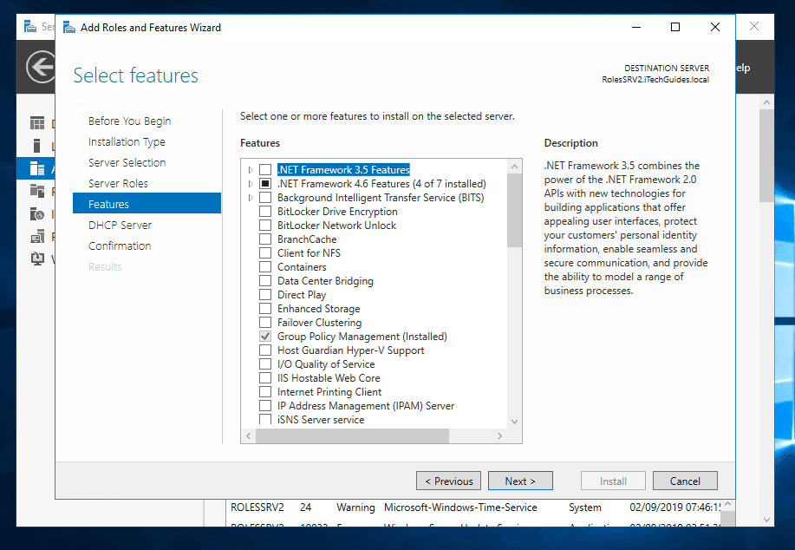Click Server Manager window scroll up arrow

tap(766, 102)
